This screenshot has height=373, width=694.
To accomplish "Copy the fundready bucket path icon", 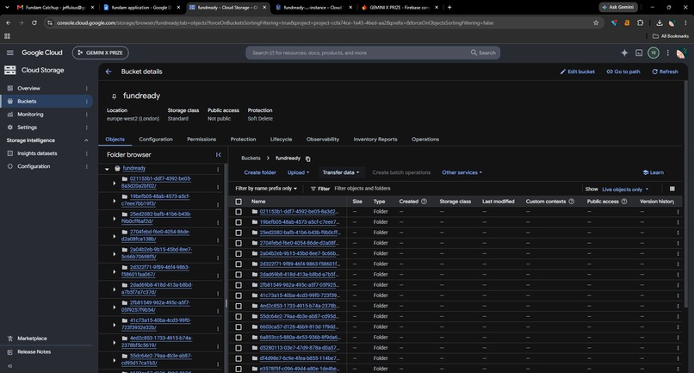I will point(308,159).
